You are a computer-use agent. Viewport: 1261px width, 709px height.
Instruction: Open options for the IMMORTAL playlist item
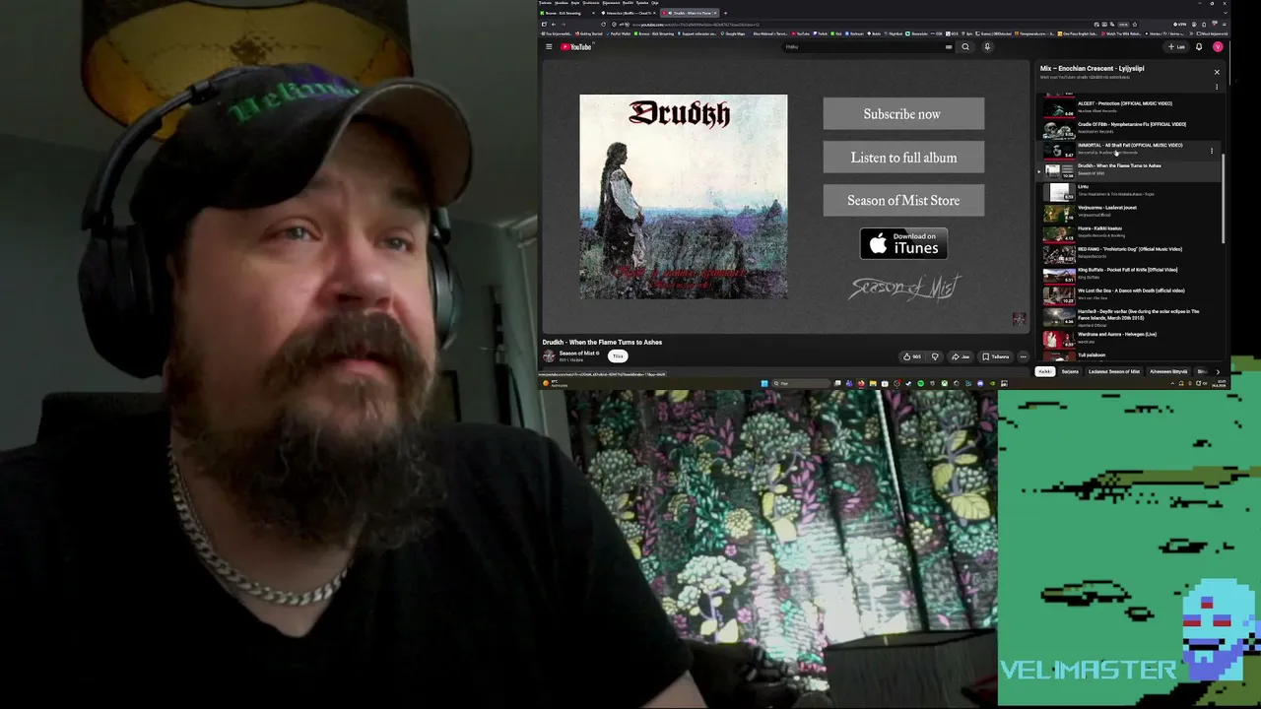tap(1212, 151)
